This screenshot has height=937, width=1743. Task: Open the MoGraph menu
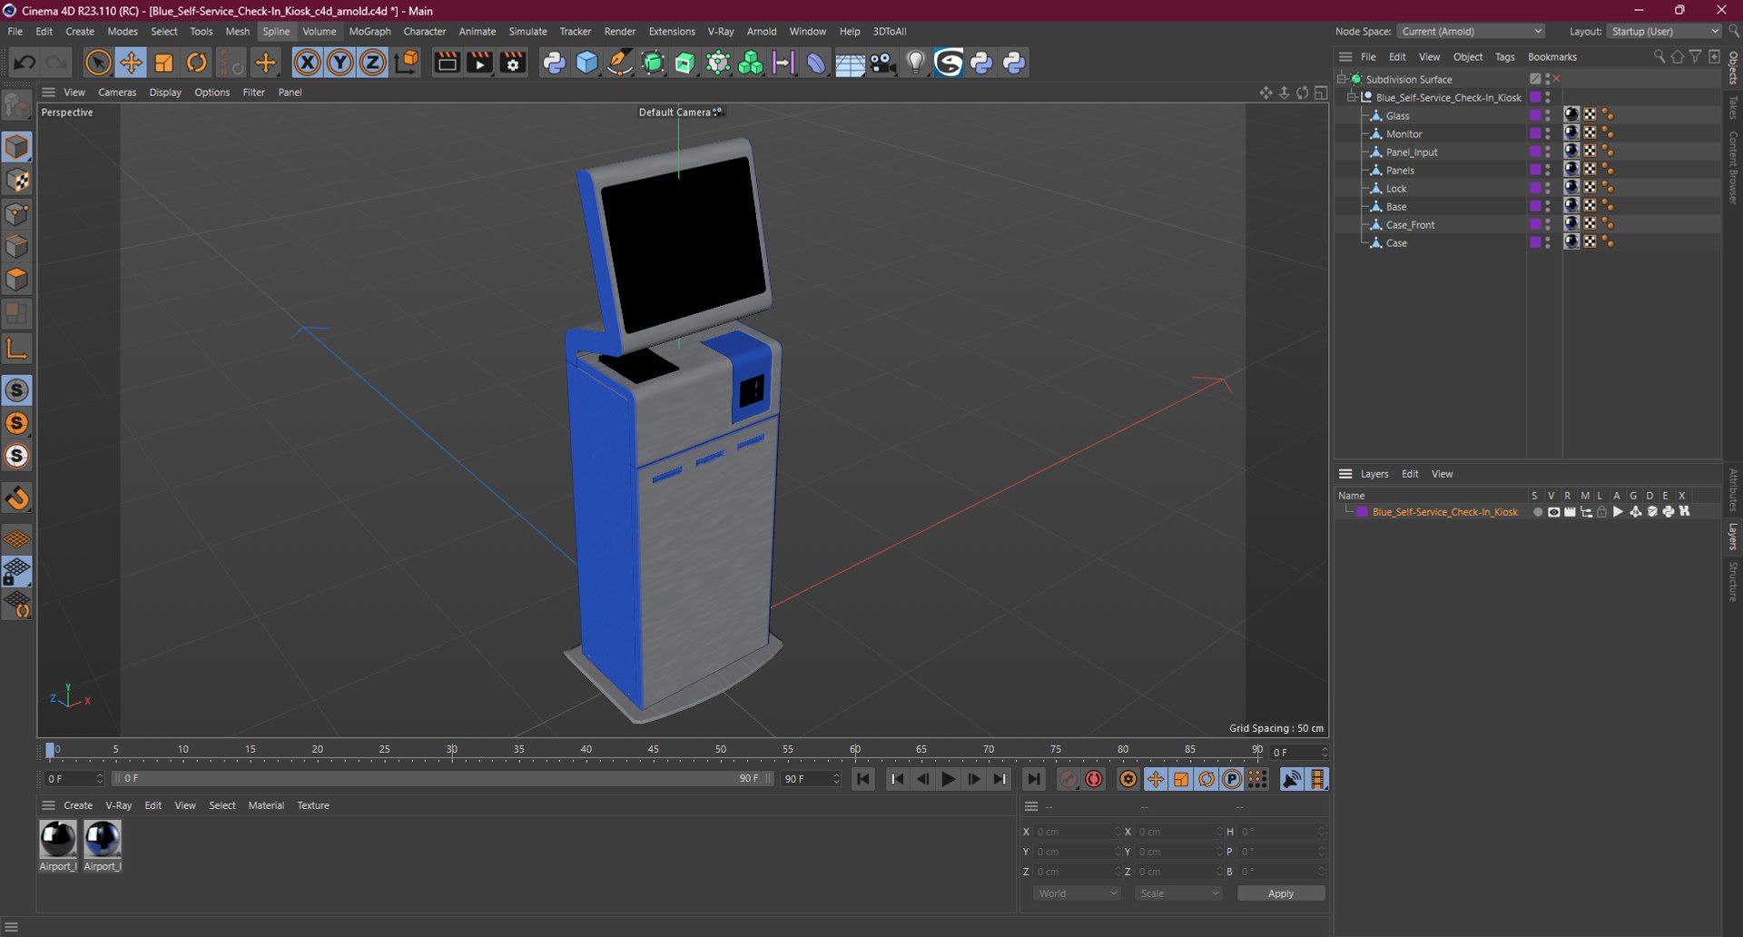tap(369, 31)
